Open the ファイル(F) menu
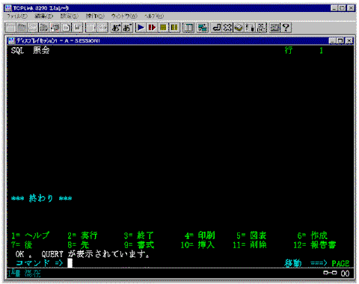Screen dimensions: 359x284 click(x=17, y=16)
